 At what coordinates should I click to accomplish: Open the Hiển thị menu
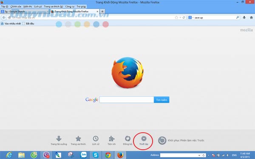coord(28,6)
